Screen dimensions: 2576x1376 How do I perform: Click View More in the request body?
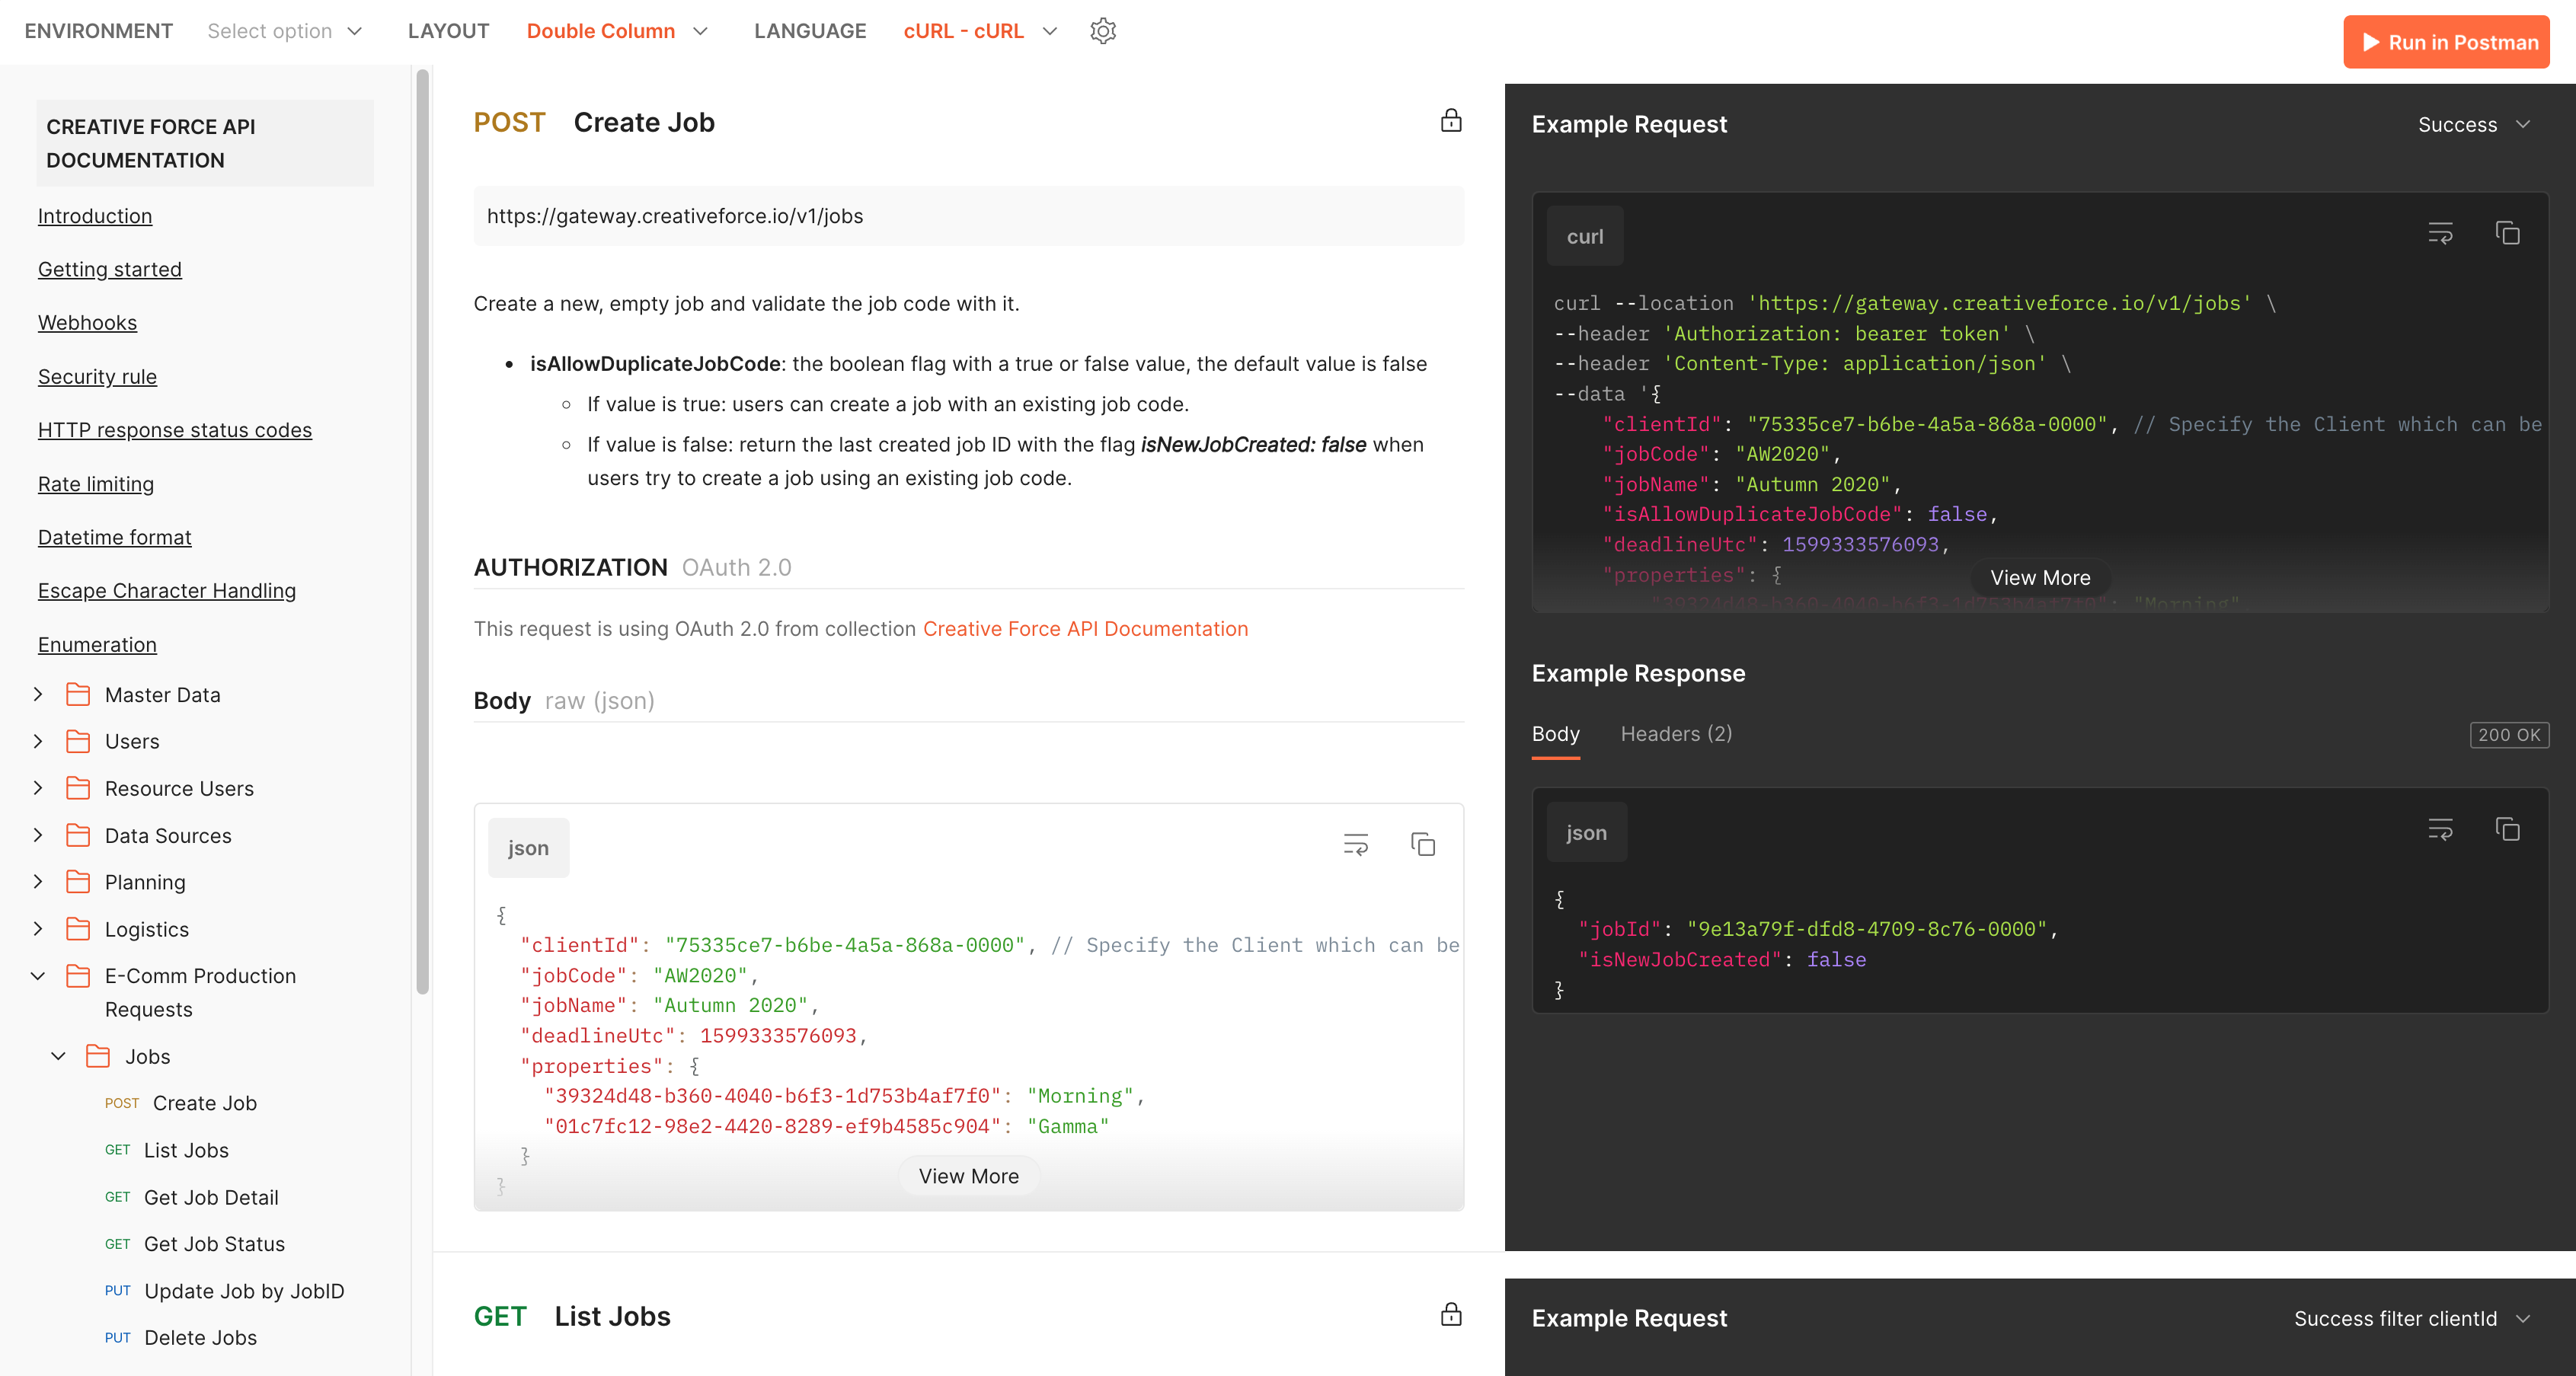(x=967, y=1175)
